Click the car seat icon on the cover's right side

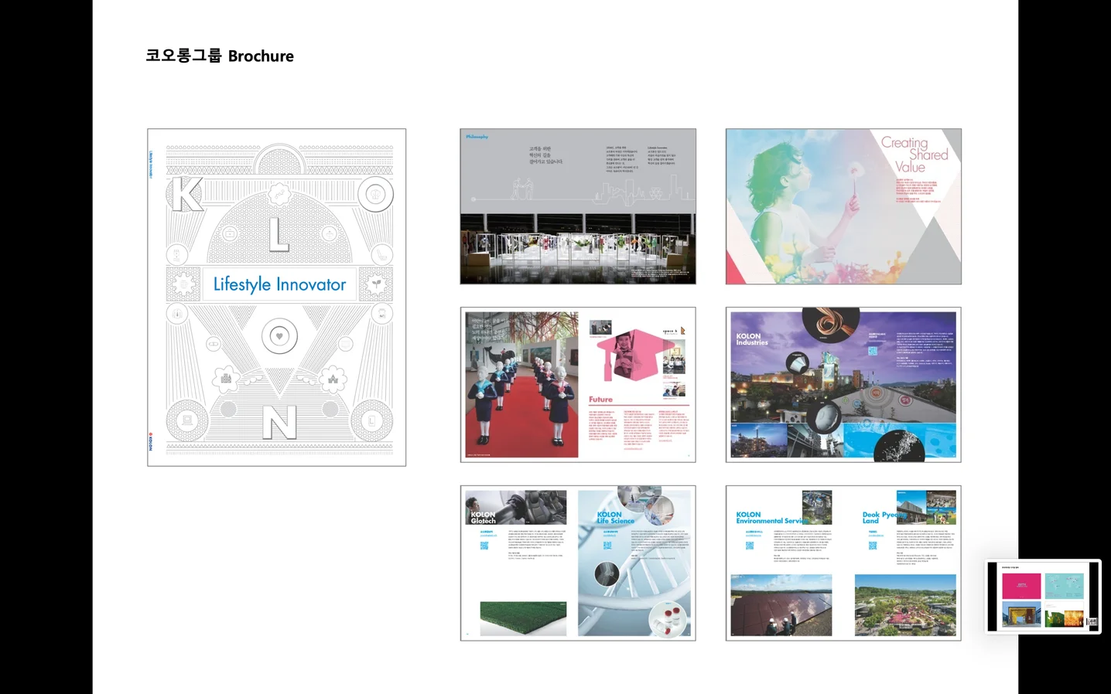pos(381,254)
